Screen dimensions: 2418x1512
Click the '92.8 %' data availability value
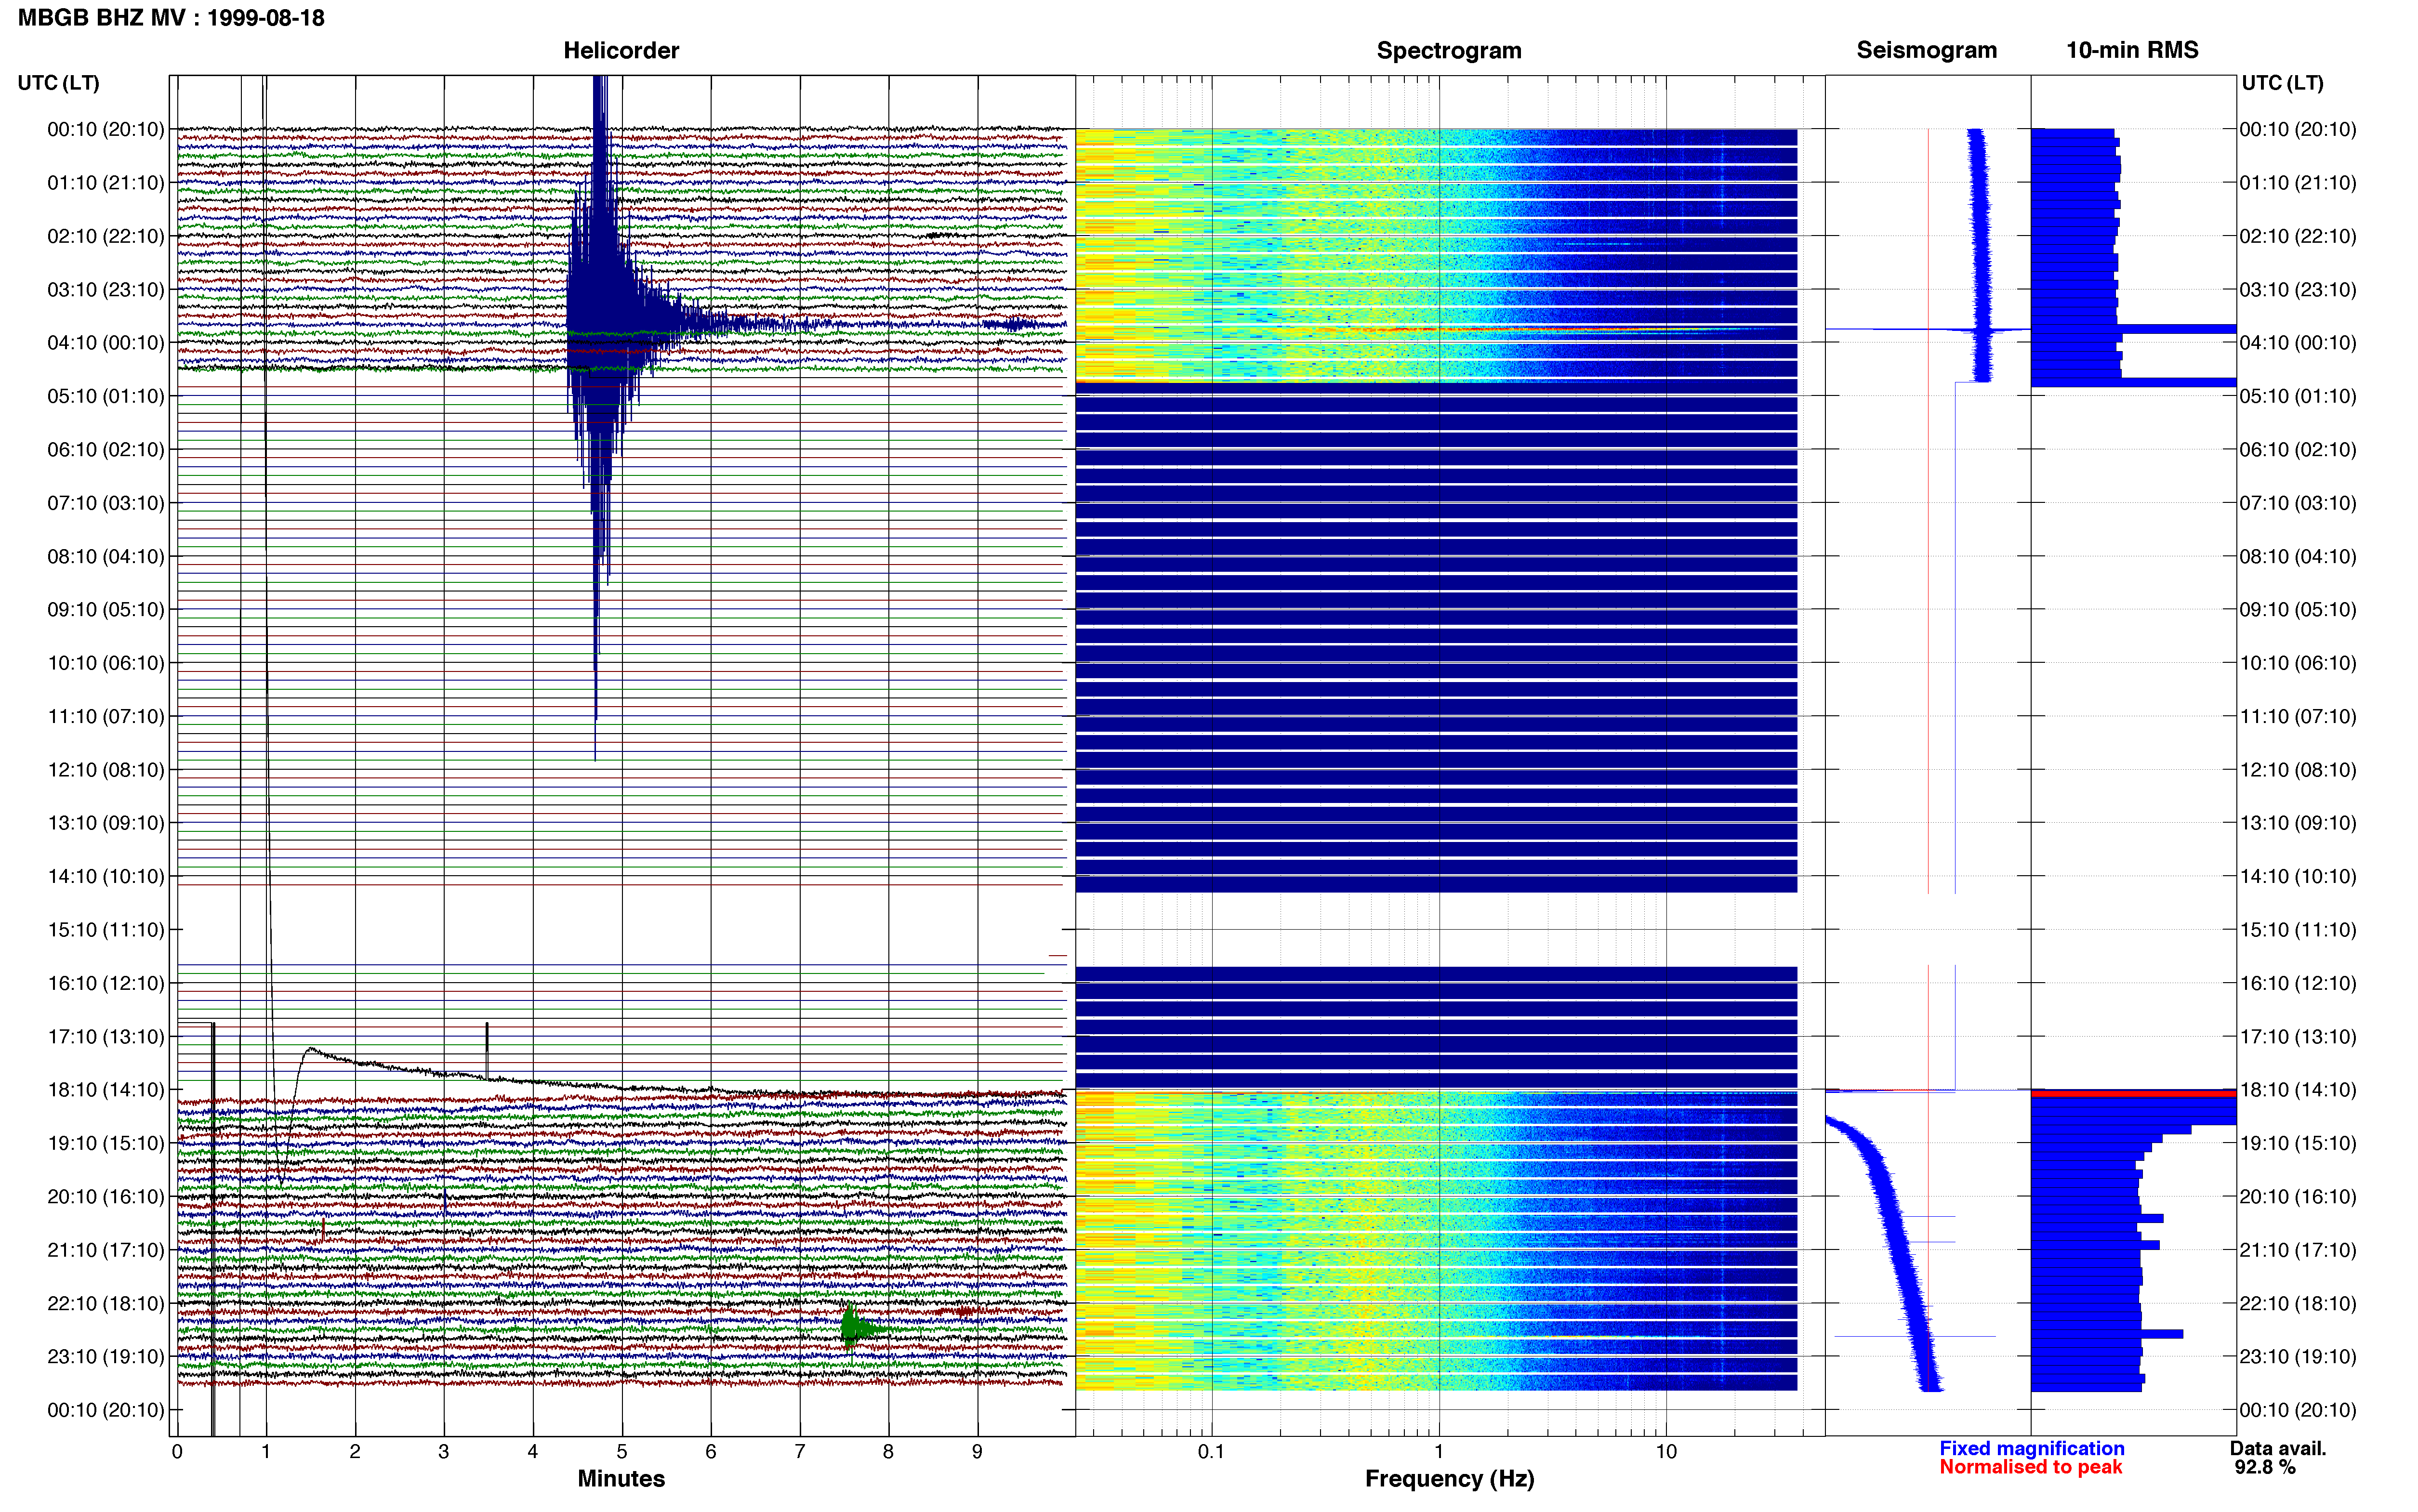(2265, 1467)
